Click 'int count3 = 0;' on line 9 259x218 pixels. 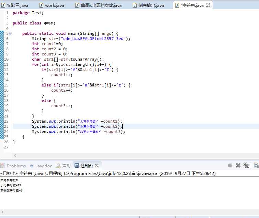pos(50,54)
